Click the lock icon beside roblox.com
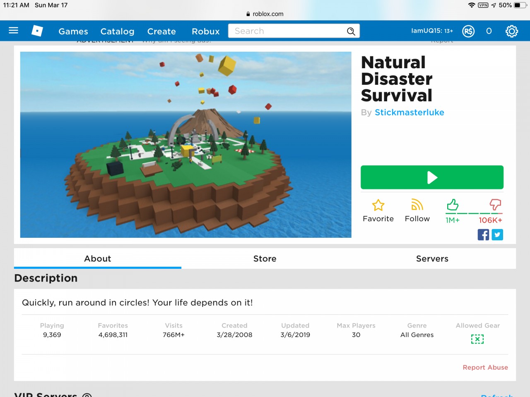 (248, 14)
